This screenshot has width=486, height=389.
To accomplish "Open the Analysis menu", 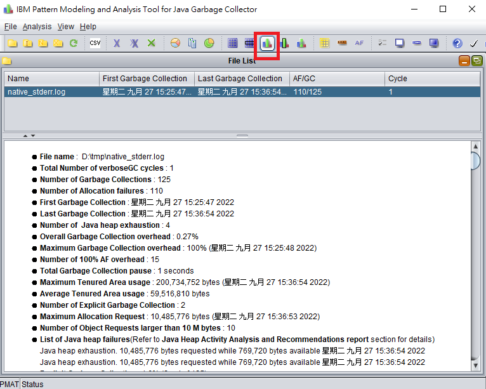I will pos(37,27).
